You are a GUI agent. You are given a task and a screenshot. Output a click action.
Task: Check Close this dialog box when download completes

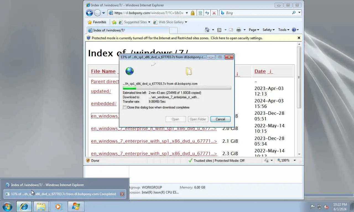point(125,107)
